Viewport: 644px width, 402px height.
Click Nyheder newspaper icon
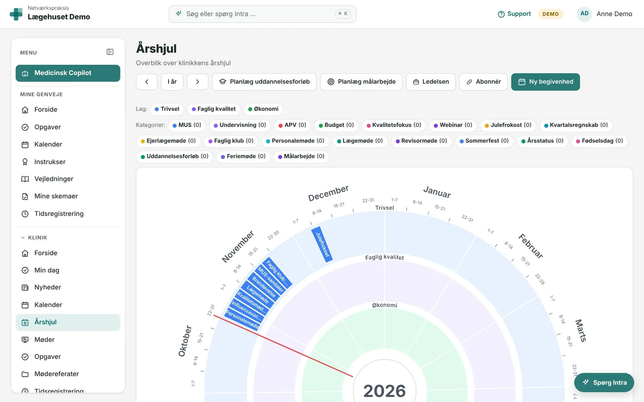(25, 287)
